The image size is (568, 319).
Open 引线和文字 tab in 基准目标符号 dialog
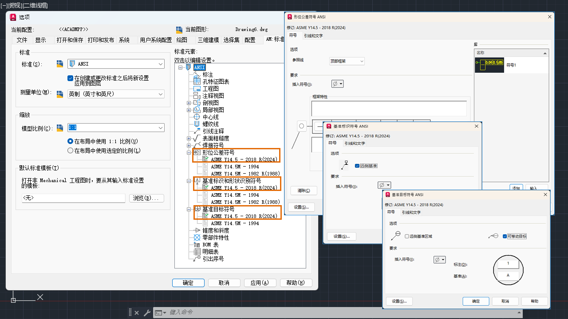pyautogui.click(x=411, y=212)
